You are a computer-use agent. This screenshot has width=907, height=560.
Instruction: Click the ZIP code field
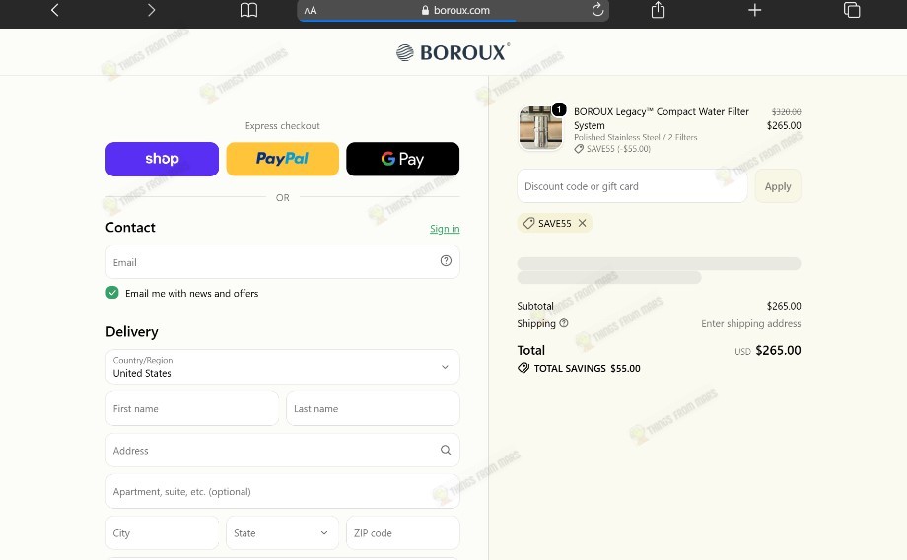402,532
